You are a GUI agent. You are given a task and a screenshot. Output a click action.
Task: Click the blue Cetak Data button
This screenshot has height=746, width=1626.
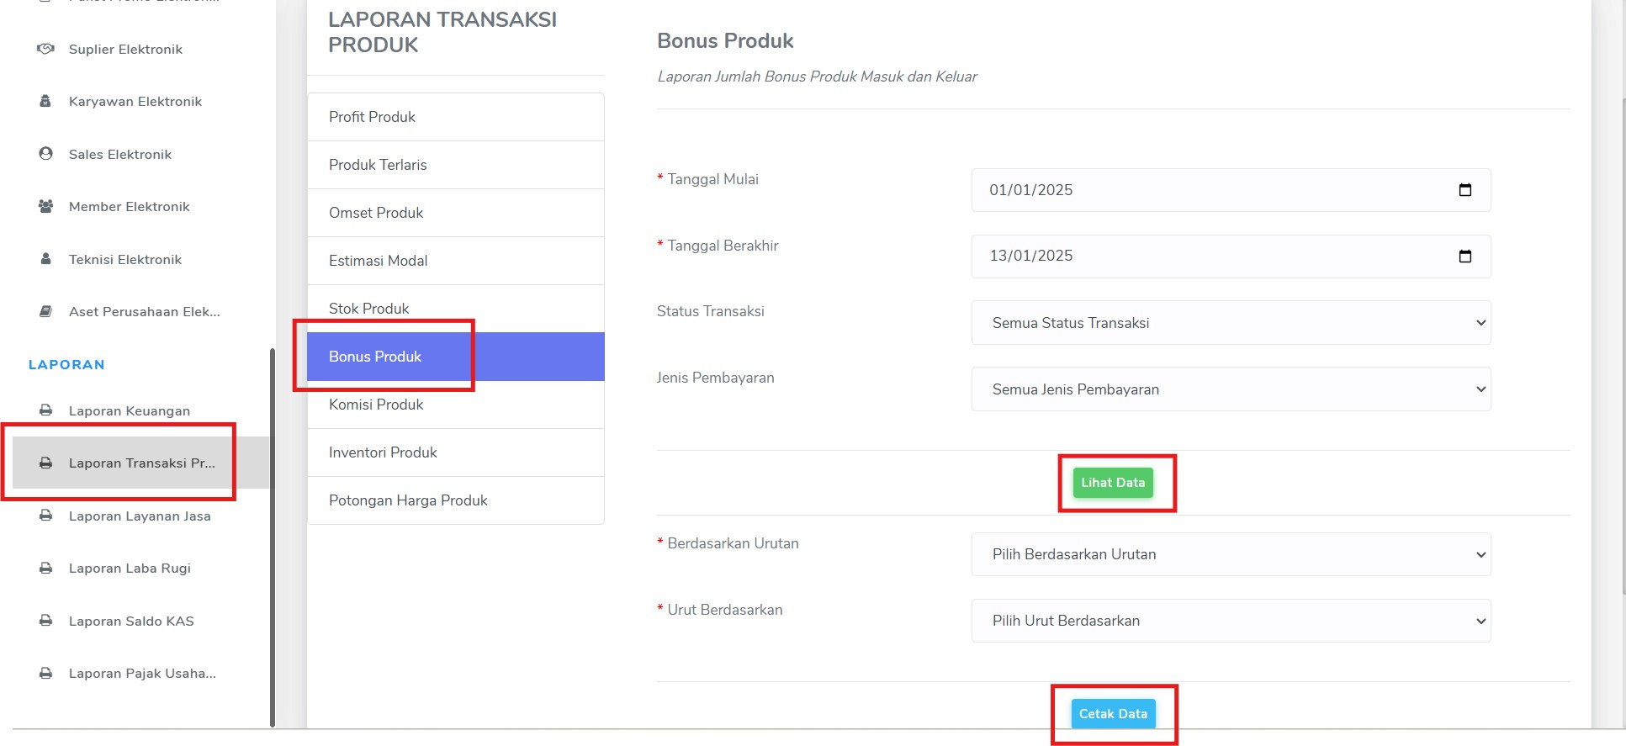click(1113, 714)
